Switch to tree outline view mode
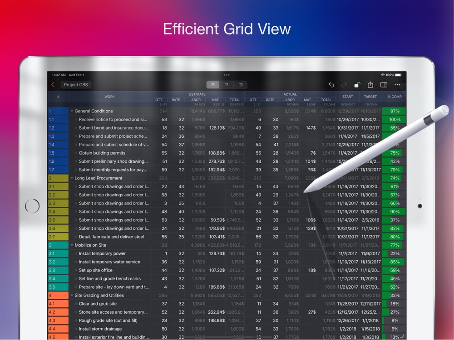The image size is (454, 340). tap(227, 85)
